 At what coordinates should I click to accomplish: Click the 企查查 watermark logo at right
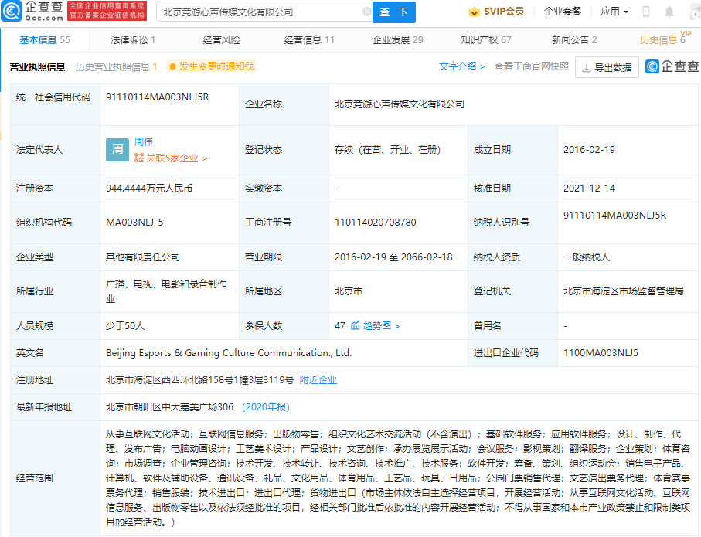[x=672, y=67]
